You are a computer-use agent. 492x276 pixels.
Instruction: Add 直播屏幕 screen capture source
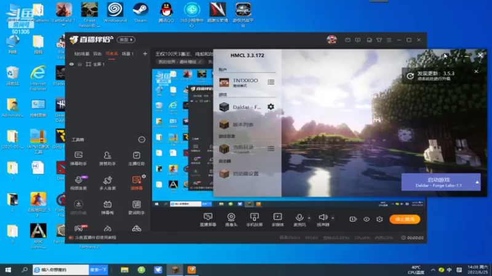tap(208, 220)
